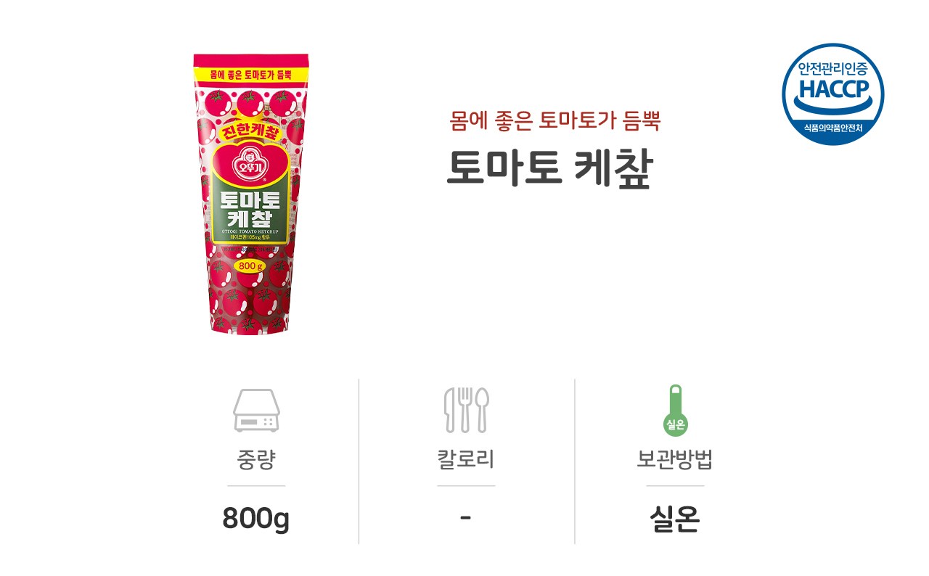Click the 진한케찹 yellow label on the tube

(x=240, y=132)
